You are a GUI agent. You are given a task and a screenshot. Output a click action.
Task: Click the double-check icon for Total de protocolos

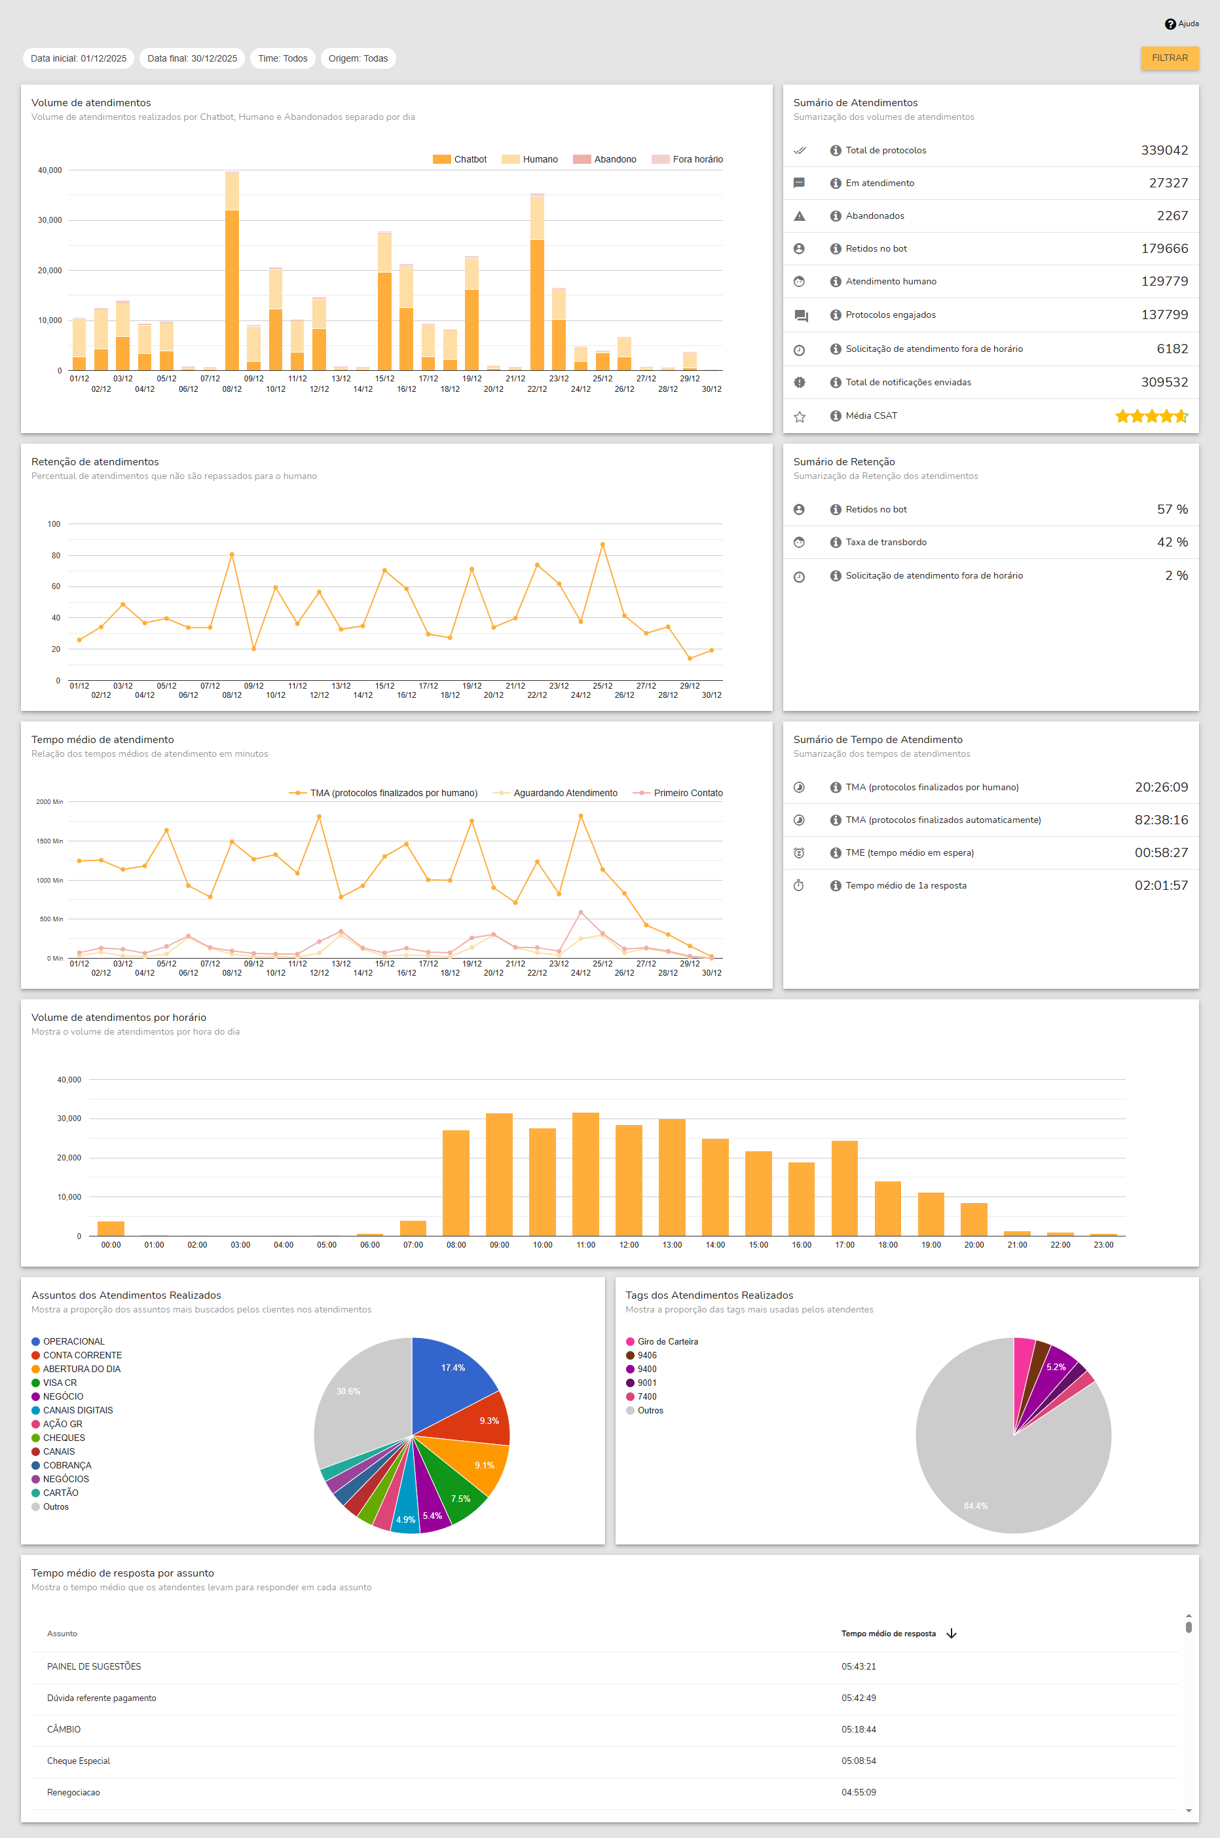[799, 150]
